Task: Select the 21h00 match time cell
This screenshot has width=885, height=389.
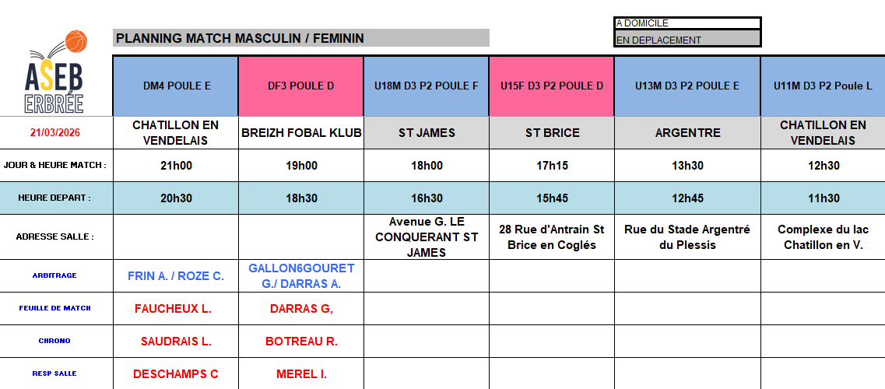Action: click(x=176, y=166)
